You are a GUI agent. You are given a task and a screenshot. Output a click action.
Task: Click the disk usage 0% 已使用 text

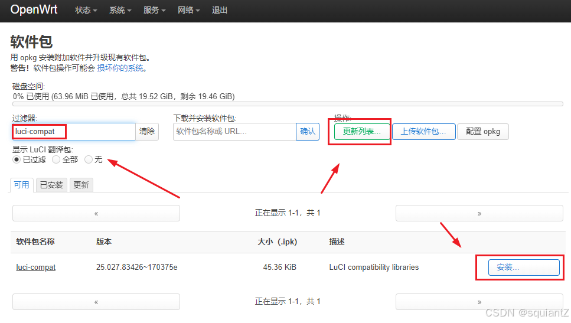click(x=124, y=96)
